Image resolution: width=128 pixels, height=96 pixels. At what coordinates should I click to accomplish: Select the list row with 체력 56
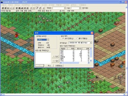point(75,59)
